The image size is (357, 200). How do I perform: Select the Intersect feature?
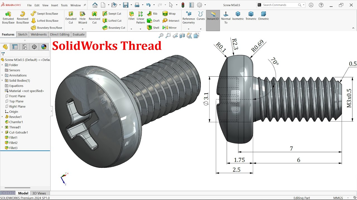(171, 21)
